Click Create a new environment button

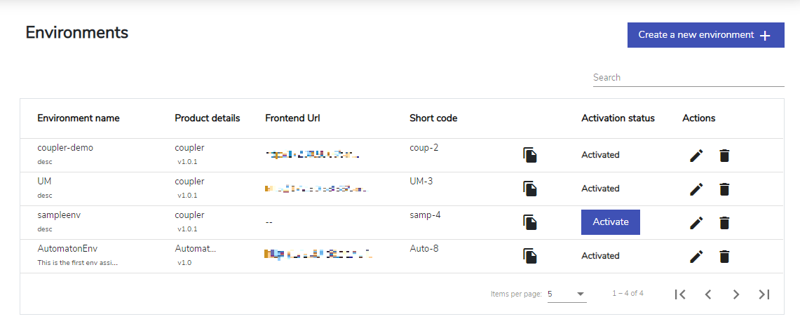[705, 35]
